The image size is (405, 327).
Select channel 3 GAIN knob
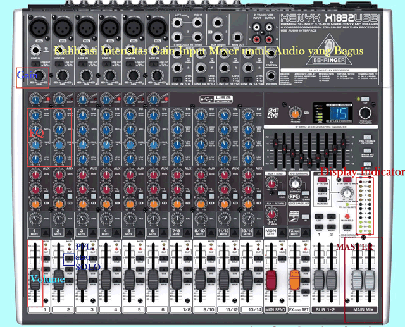(x=86, y=75)
